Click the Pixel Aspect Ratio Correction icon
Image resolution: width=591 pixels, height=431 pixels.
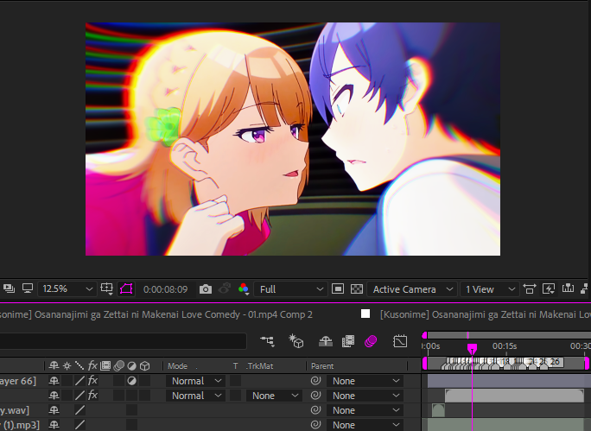pyautogui.click(x=529, y=289)
